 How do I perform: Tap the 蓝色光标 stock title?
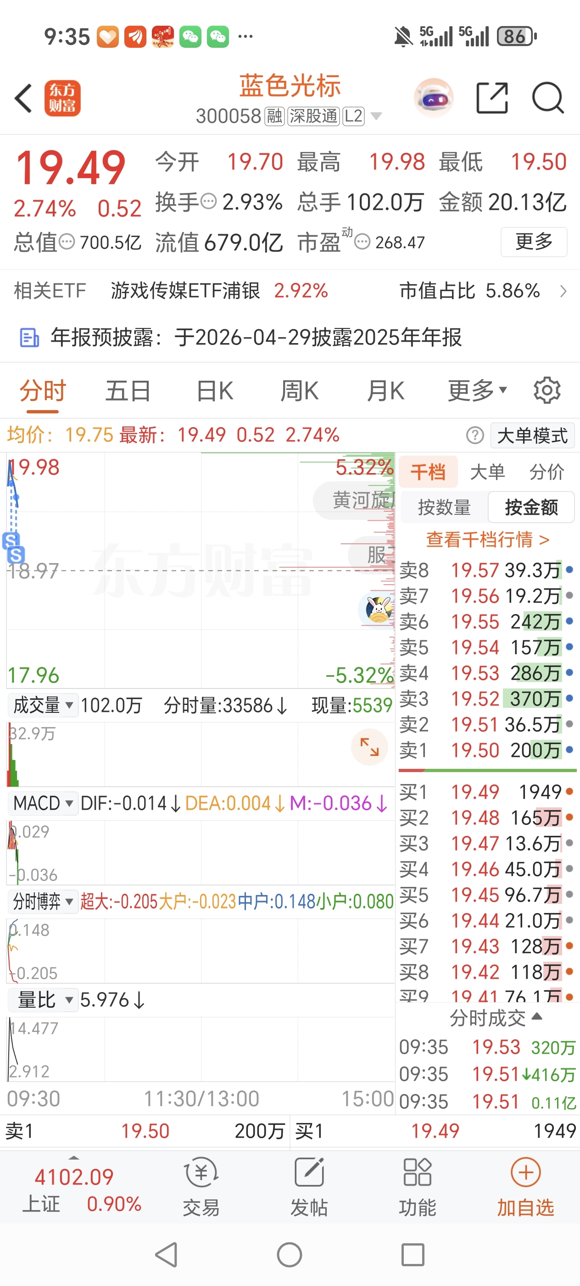tap(290, 86)
